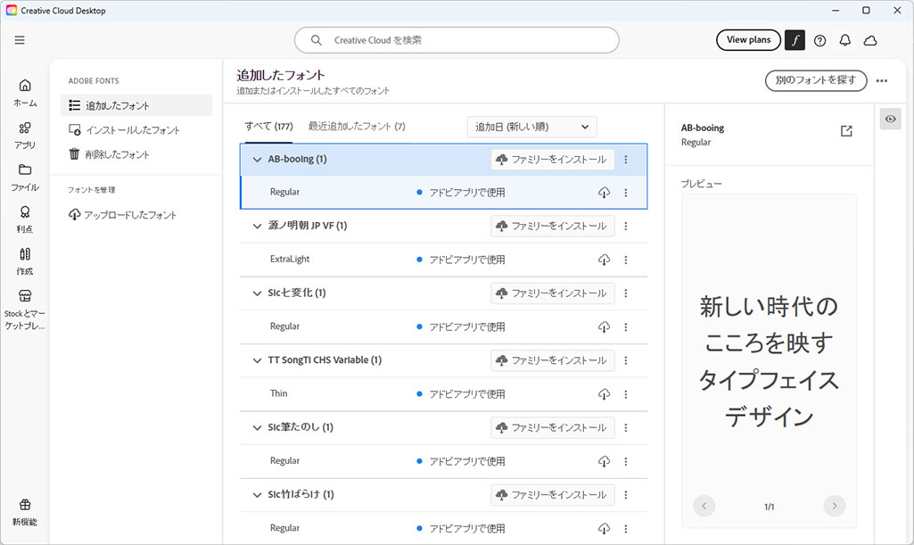Open the Adobe Fonts f icon
Screen dimensions: 914x545
(x=795, y=40)
